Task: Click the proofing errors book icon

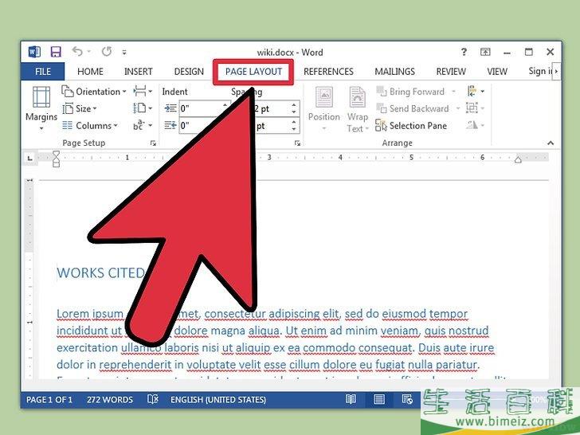Action: coord(153,399)
